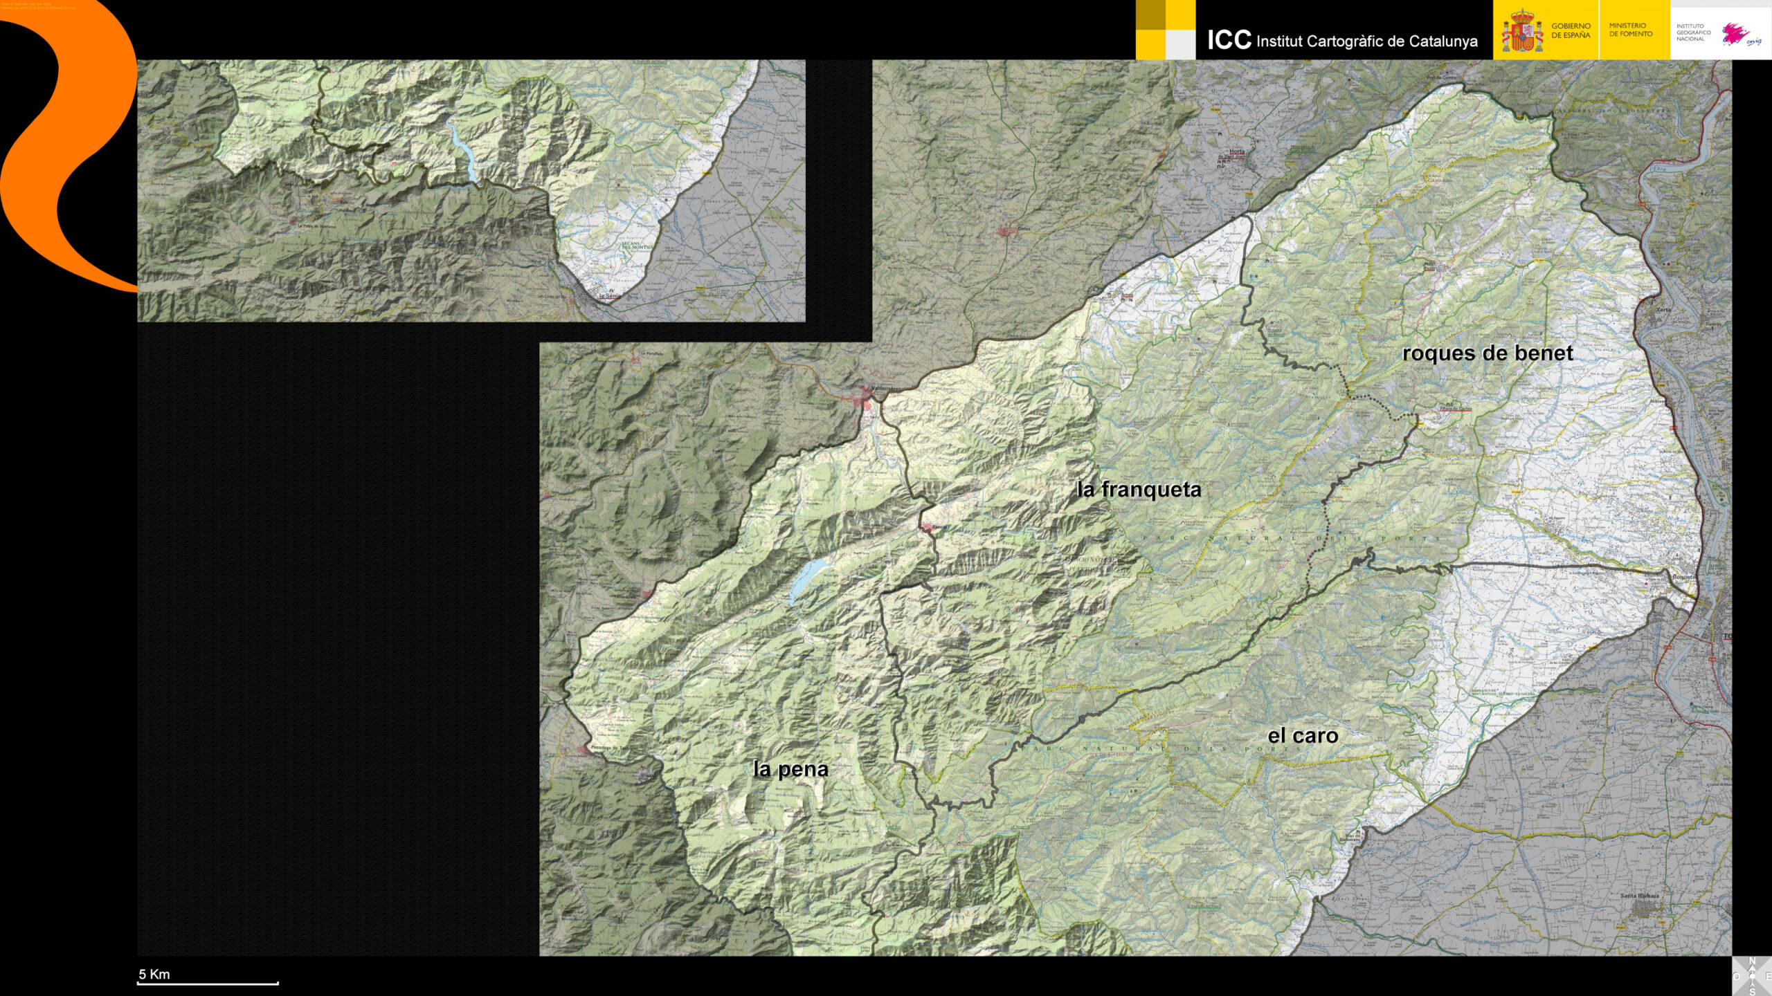The height and width of the screenshot is (996, 1772).
Task: Click the Gobierno de España text
Action: 1571,30
